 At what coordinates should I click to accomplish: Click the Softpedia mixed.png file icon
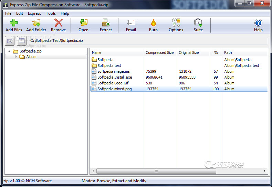(94, 89)
